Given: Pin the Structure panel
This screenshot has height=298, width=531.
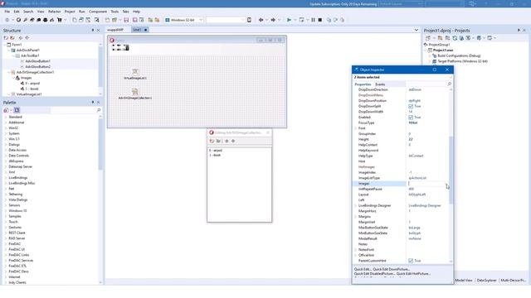Looking at the screenshot, I should tap(93, 31).
